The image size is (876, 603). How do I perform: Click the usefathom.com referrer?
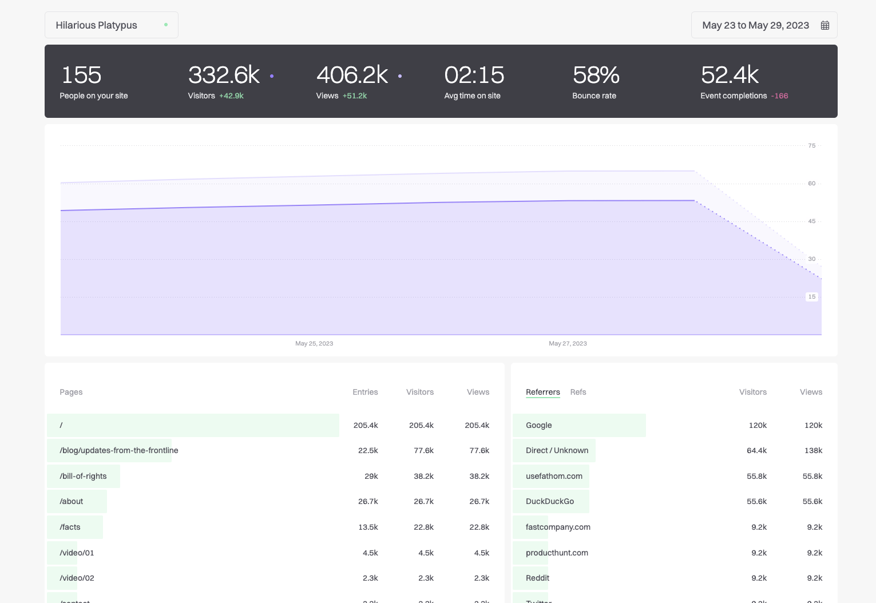coord(554,476)
